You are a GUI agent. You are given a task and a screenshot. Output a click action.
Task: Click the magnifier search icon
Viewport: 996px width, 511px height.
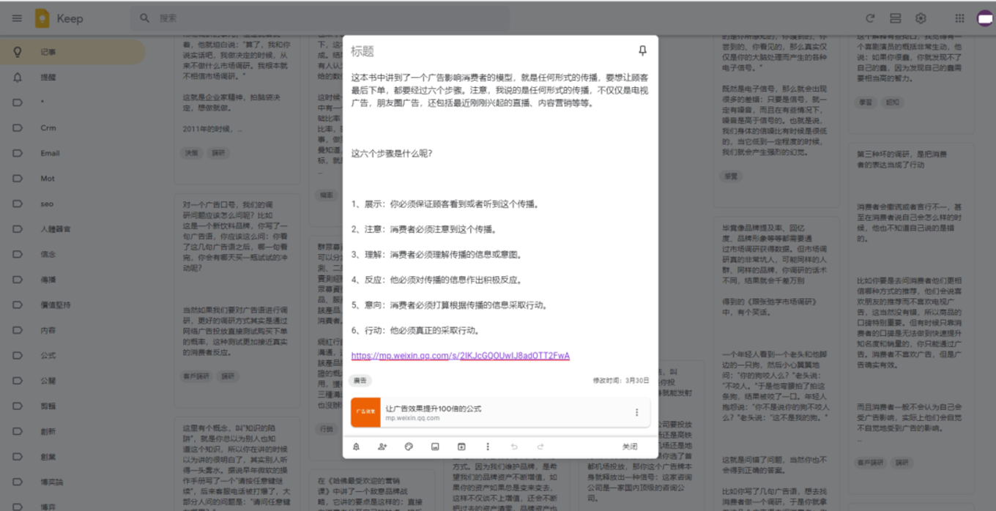144,18
